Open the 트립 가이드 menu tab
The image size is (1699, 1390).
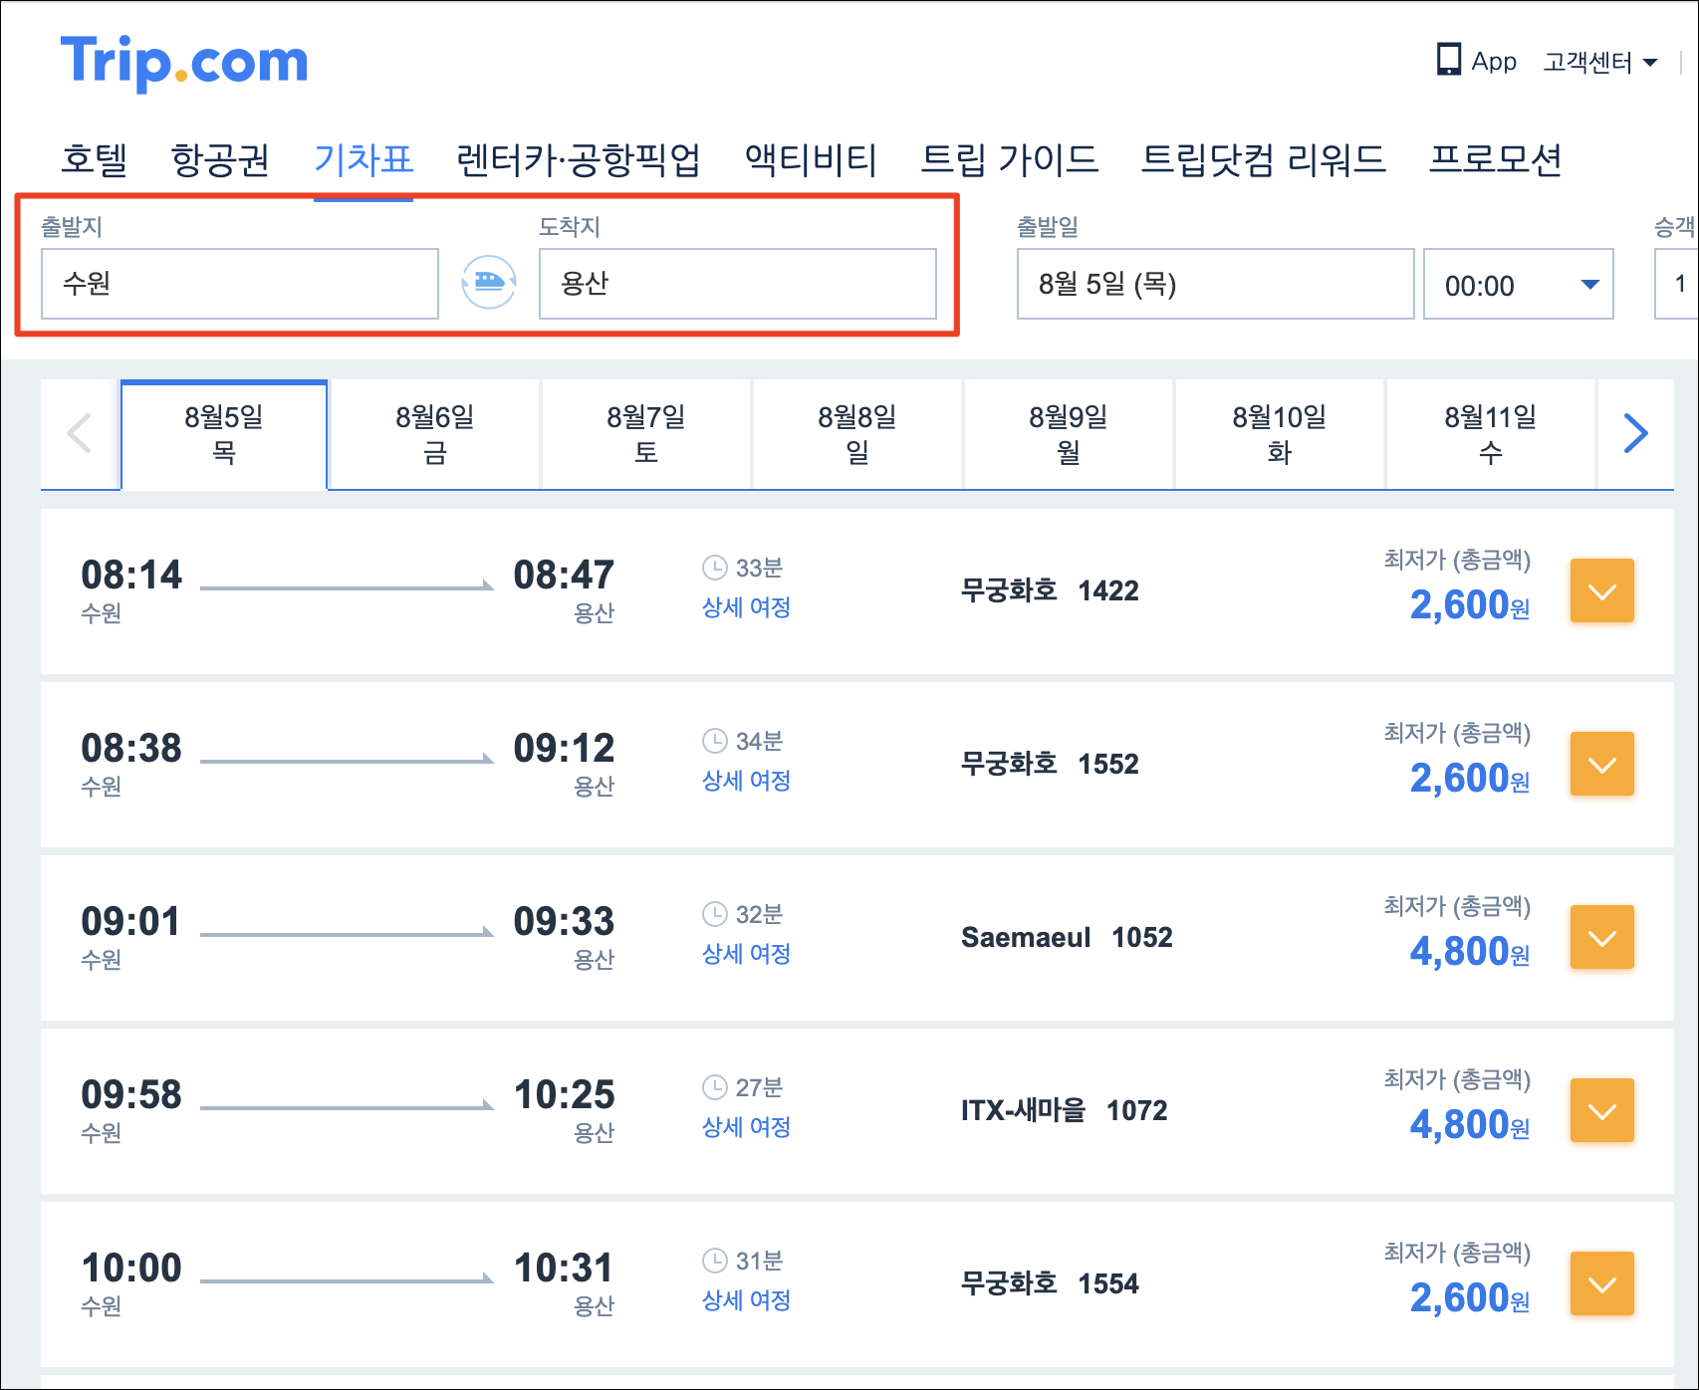coord(1009,159)
